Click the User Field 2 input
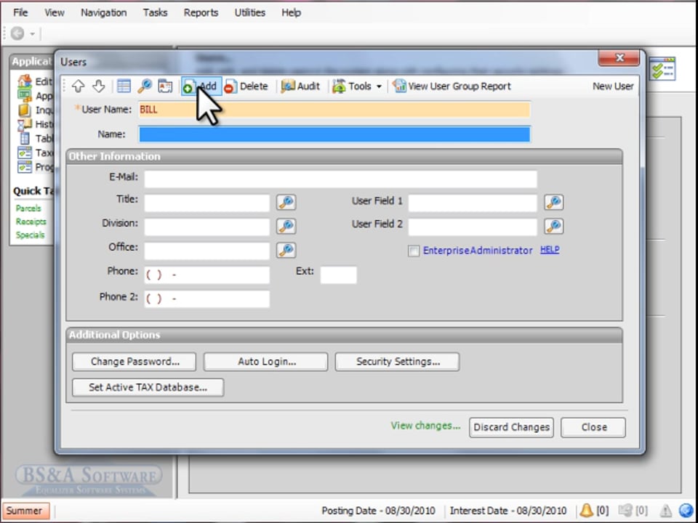 473,227
